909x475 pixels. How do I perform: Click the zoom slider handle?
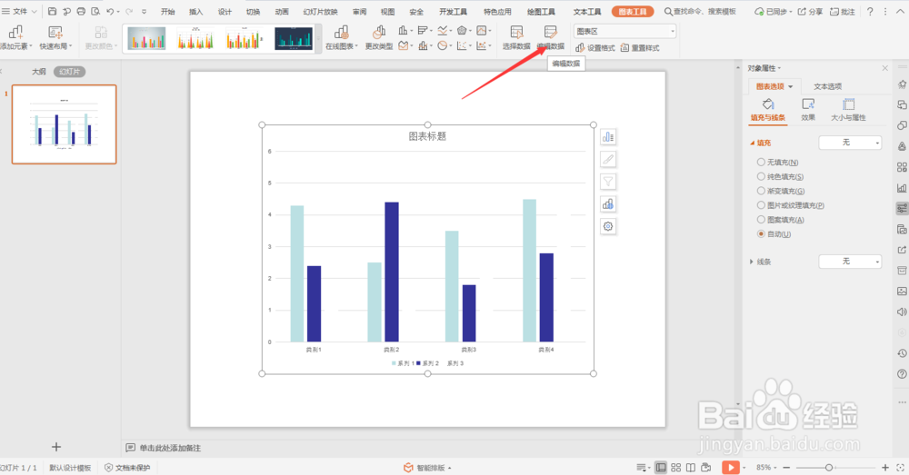[x=829, y=468]
